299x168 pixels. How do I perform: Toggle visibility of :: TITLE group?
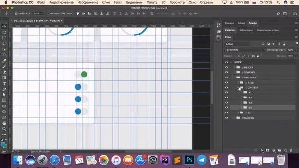(x=226, y=83)
